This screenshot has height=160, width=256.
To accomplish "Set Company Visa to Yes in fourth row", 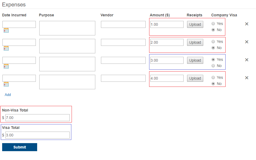I will coord(213,77).
